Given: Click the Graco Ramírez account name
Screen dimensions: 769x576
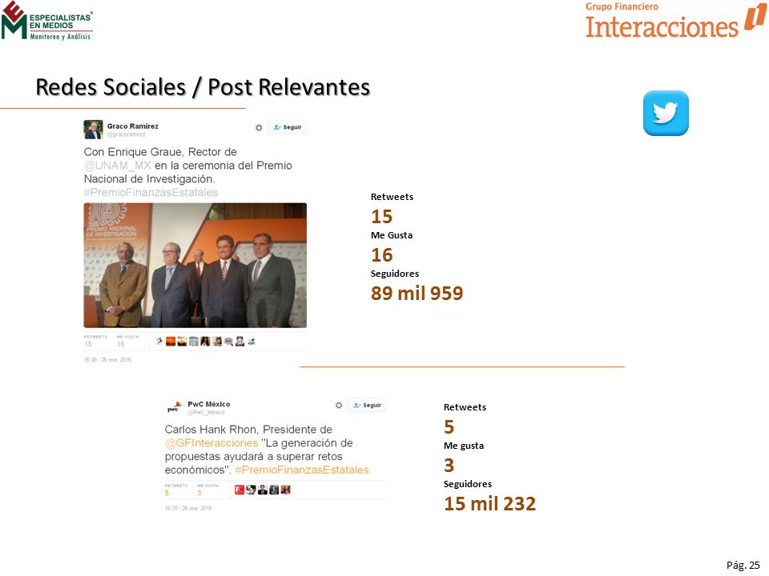Looking at the screenshot, I should pos(133,126).
